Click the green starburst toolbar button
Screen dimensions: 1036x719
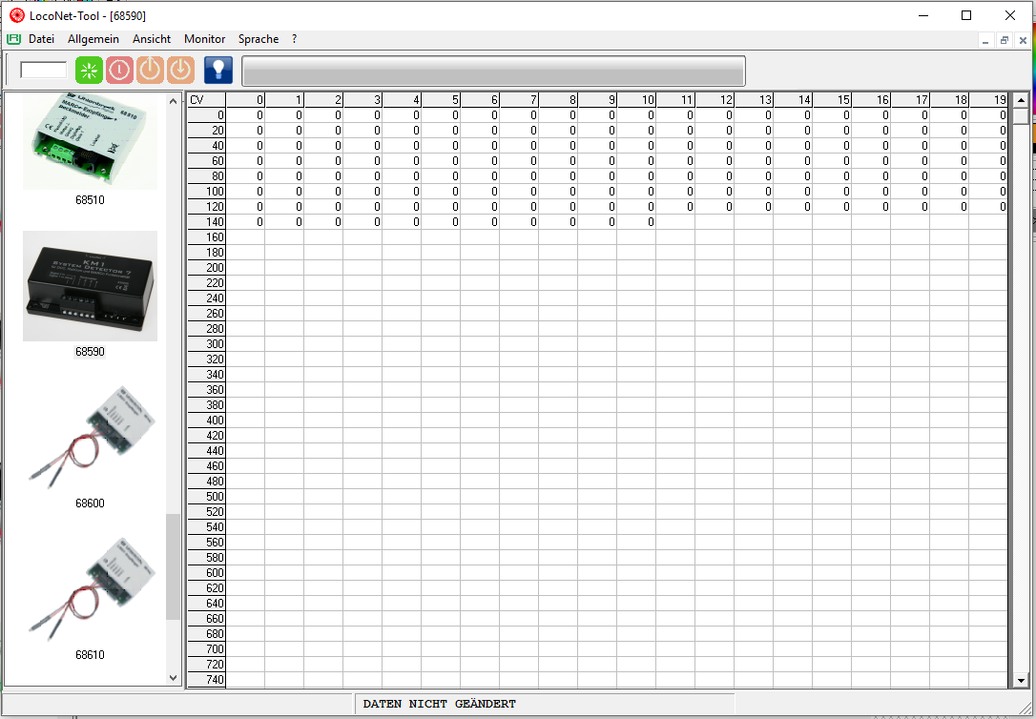89,71
